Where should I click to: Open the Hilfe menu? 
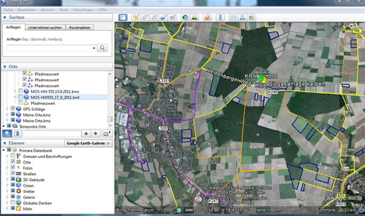coord(103,10)
